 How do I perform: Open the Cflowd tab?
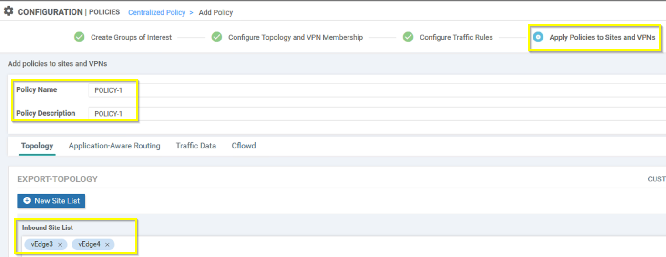[244, 146]
